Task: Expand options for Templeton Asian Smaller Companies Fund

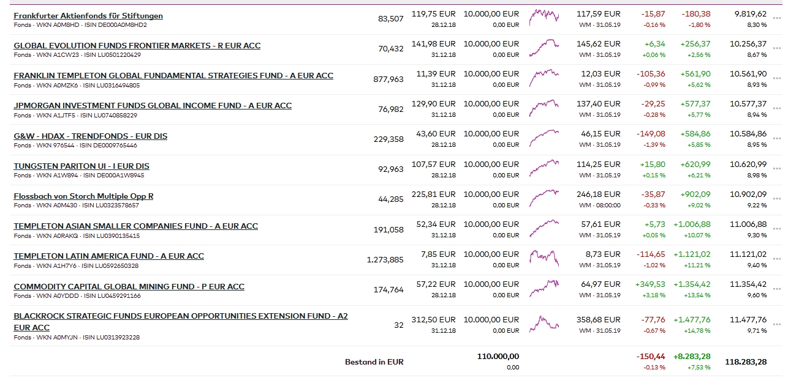Action: click(x=777, y=228)
